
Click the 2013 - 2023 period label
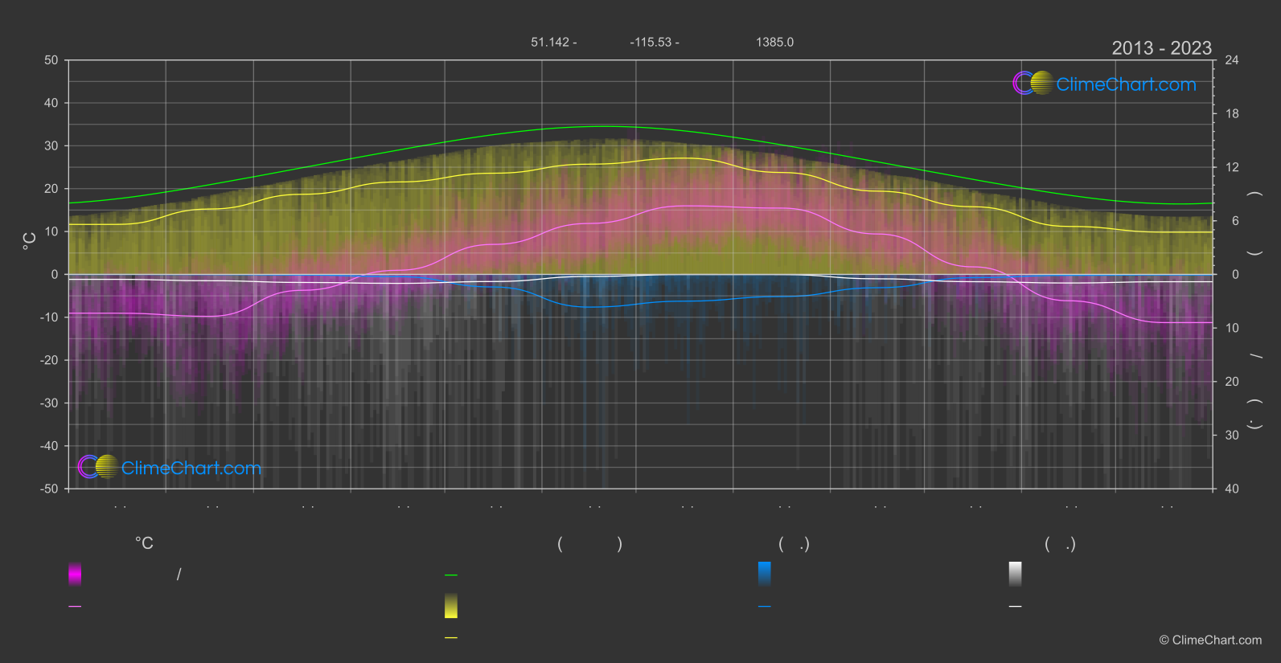click(x=1161, y=48)
